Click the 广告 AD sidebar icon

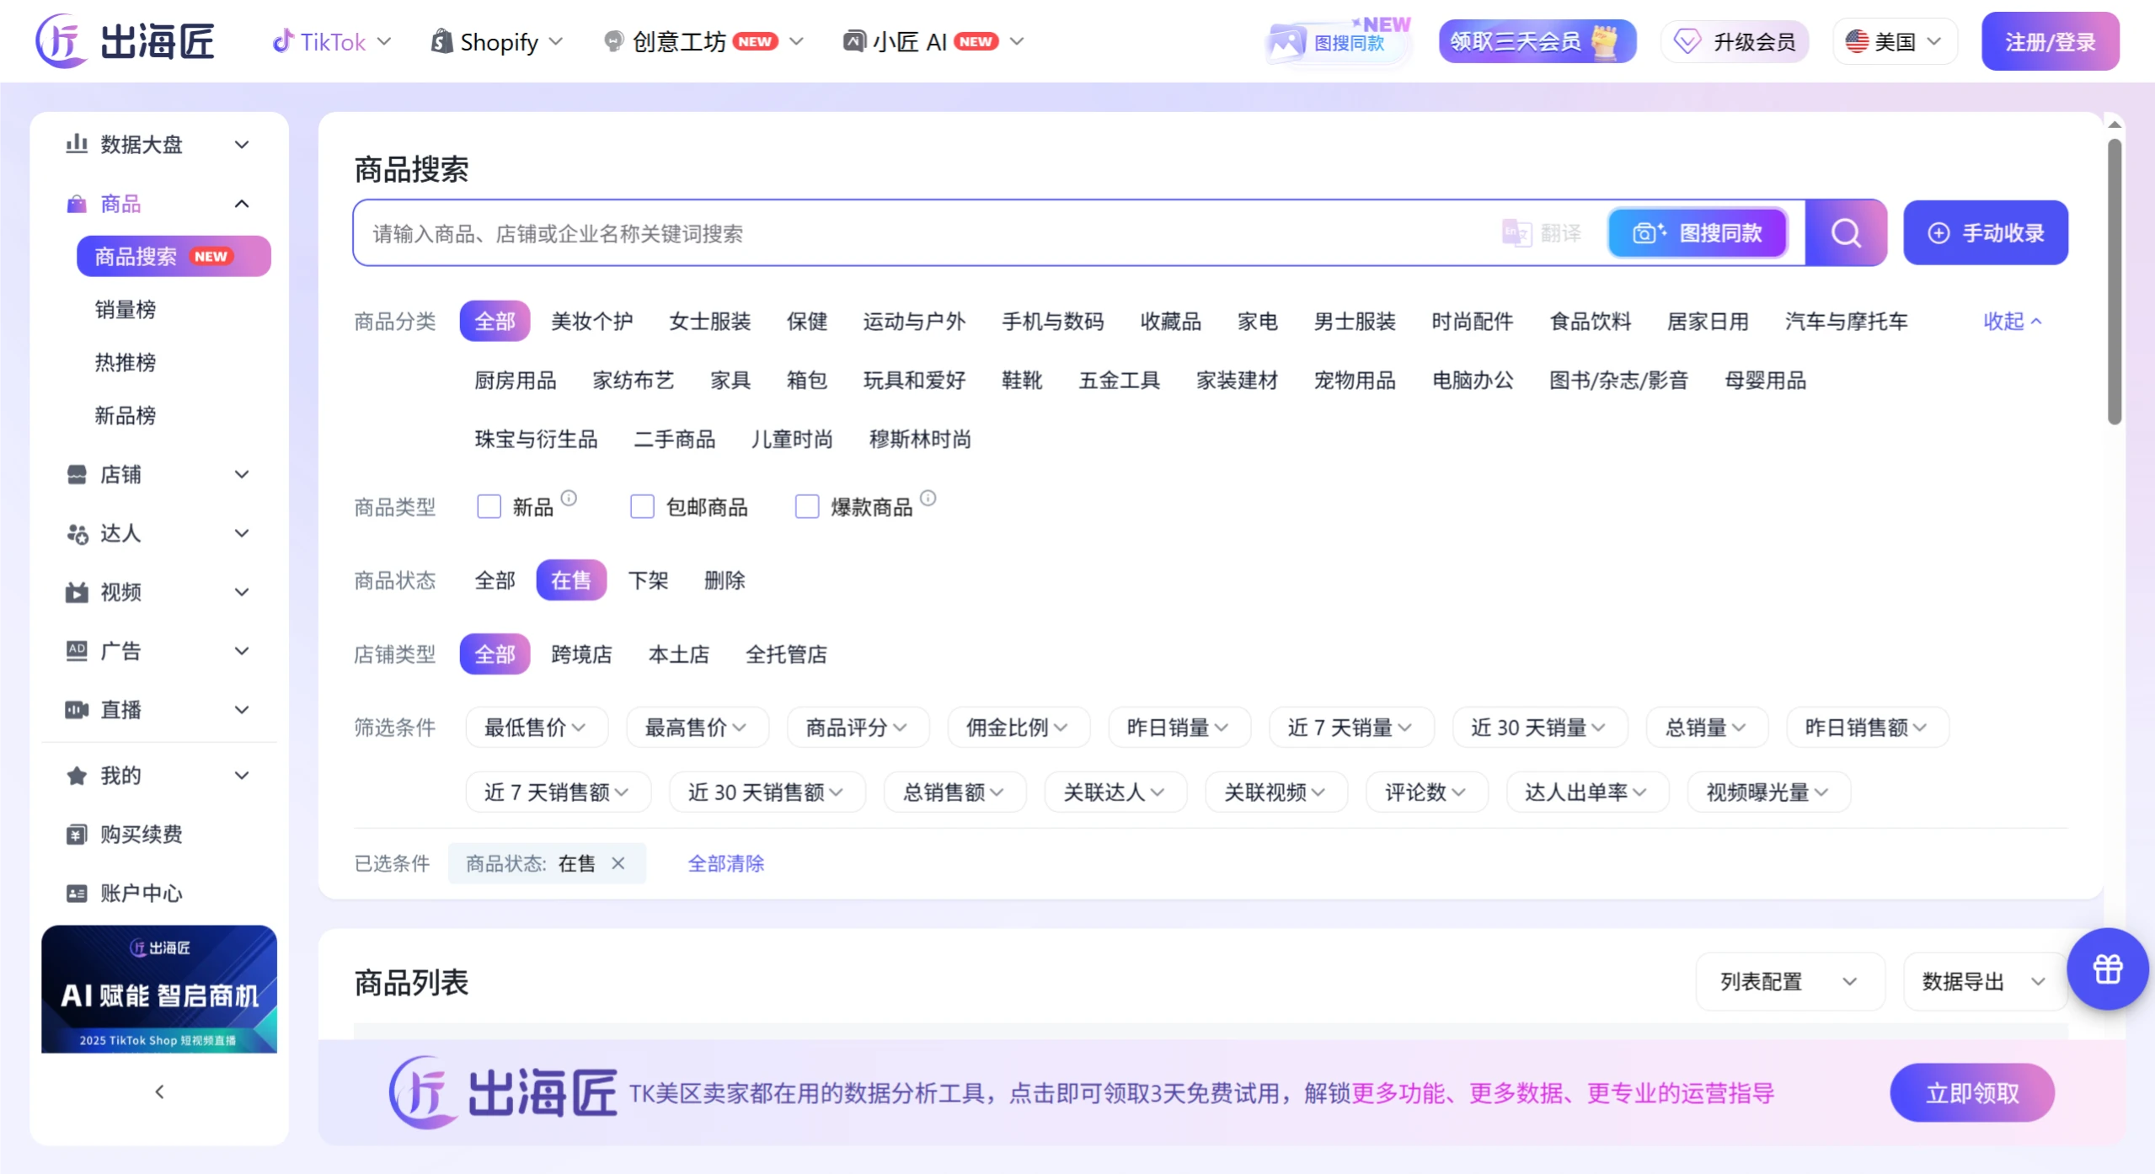click(x=77, y=650)
